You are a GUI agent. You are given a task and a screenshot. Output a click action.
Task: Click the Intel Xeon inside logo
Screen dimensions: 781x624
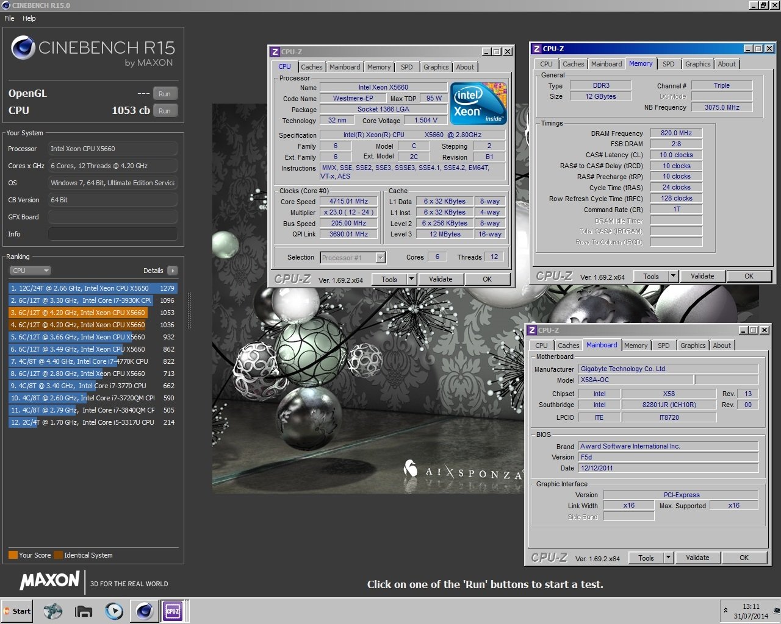[x=478, y=104]
